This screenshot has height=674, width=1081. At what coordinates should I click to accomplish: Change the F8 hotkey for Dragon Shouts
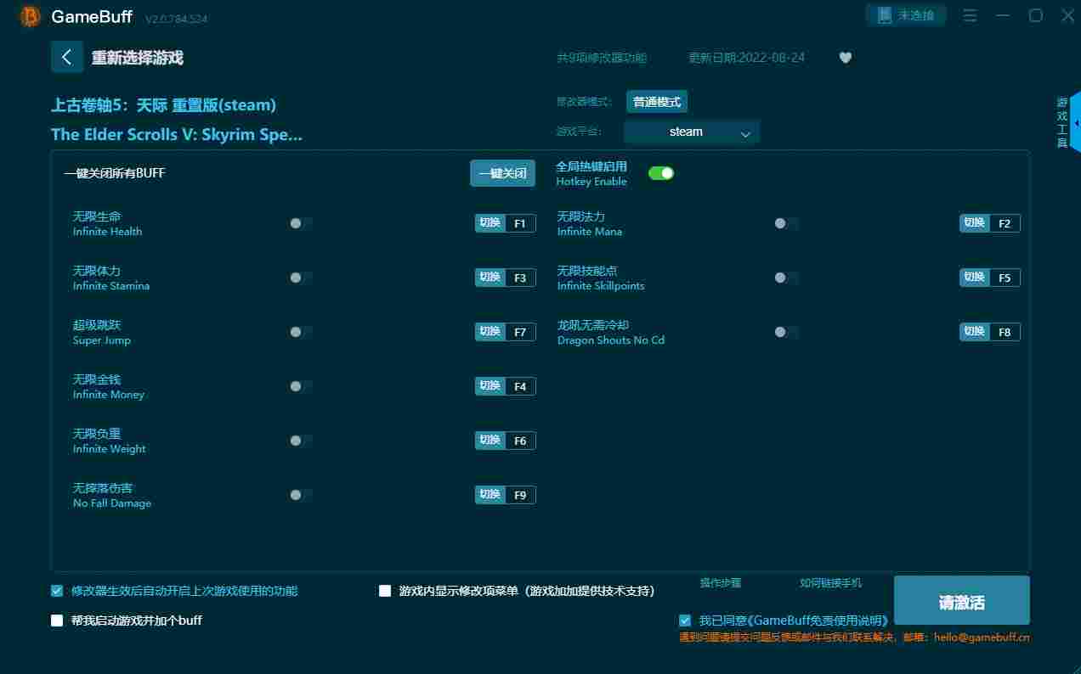[x=990, y=332]
